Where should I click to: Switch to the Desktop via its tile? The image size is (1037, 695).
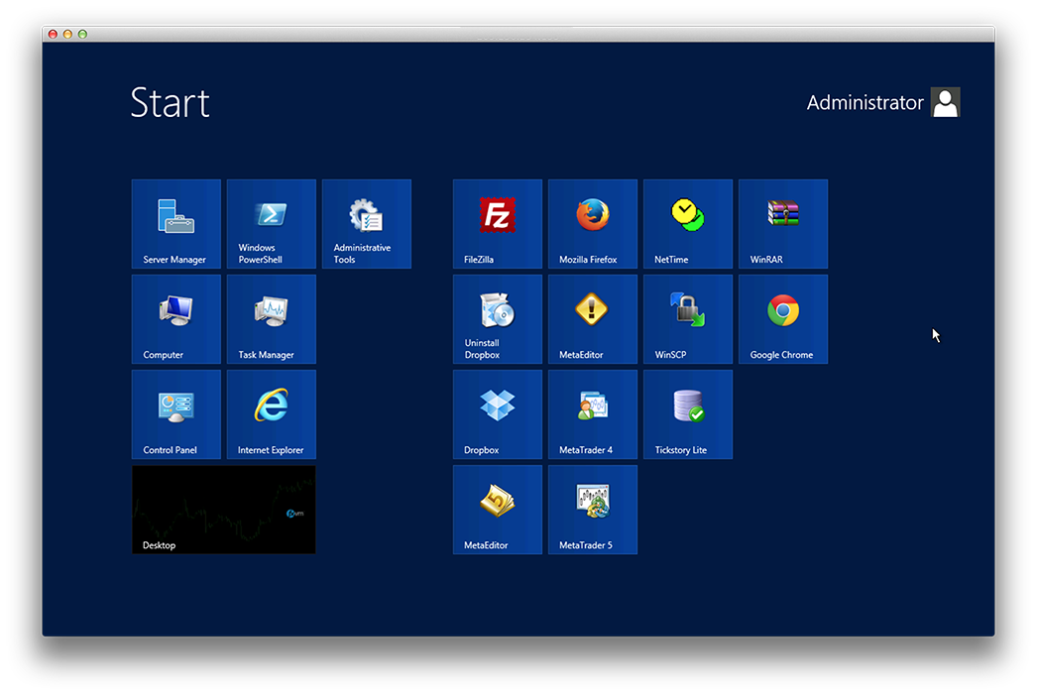click(224, 510)
